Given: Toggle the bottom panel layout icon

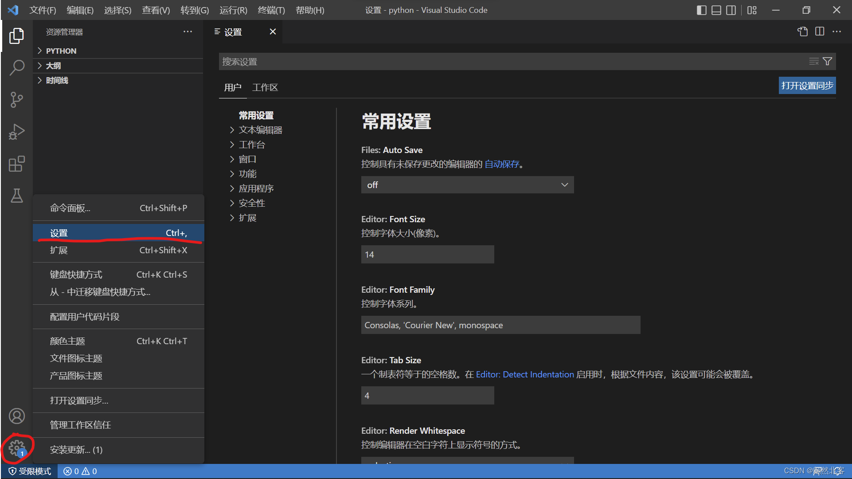Looking at the screenshot, I should (x=716, y=10).
